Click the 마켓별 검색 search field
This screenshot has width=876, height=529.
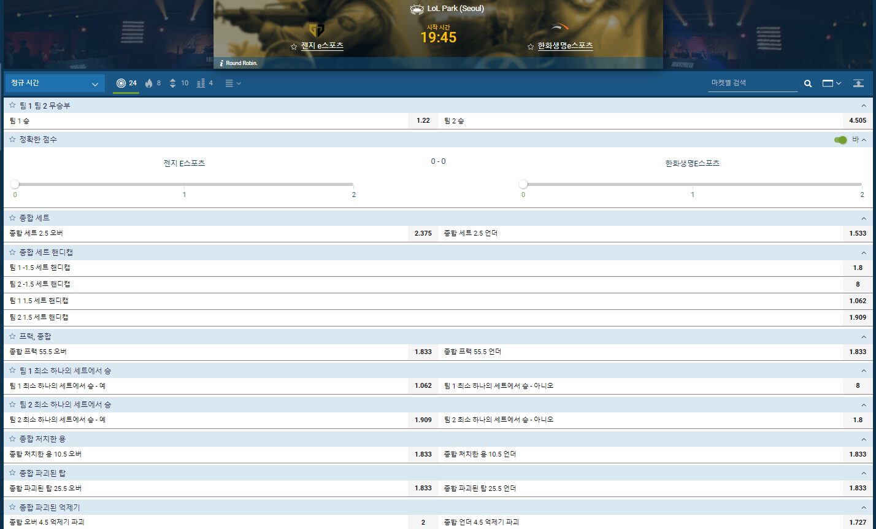pos(753,83)
